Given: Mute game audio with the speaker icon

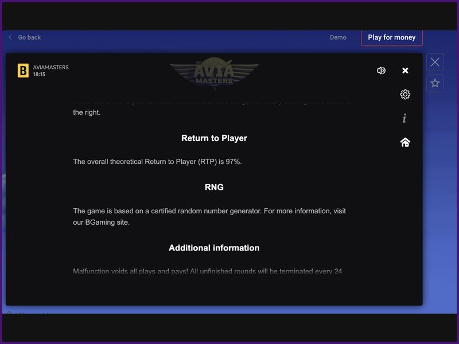Looking at the screenshot, I should pos(381,70).
